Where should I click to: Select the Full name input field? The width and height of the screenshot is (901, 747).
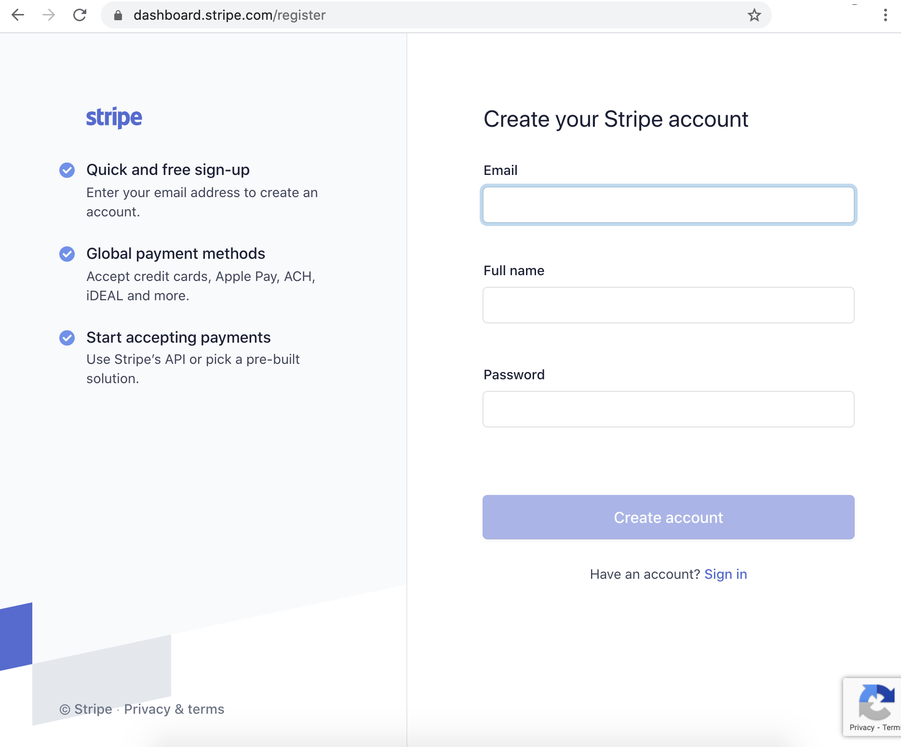(668, 305)
